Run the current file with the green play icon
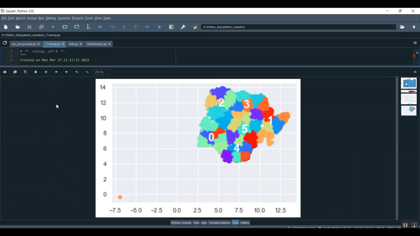420x236 pixels. click(x=53, y=27)
